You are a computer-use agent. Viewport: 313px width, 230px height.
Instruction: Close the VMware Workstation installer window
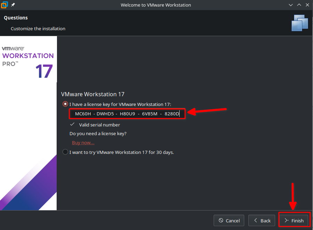point(306,5)
